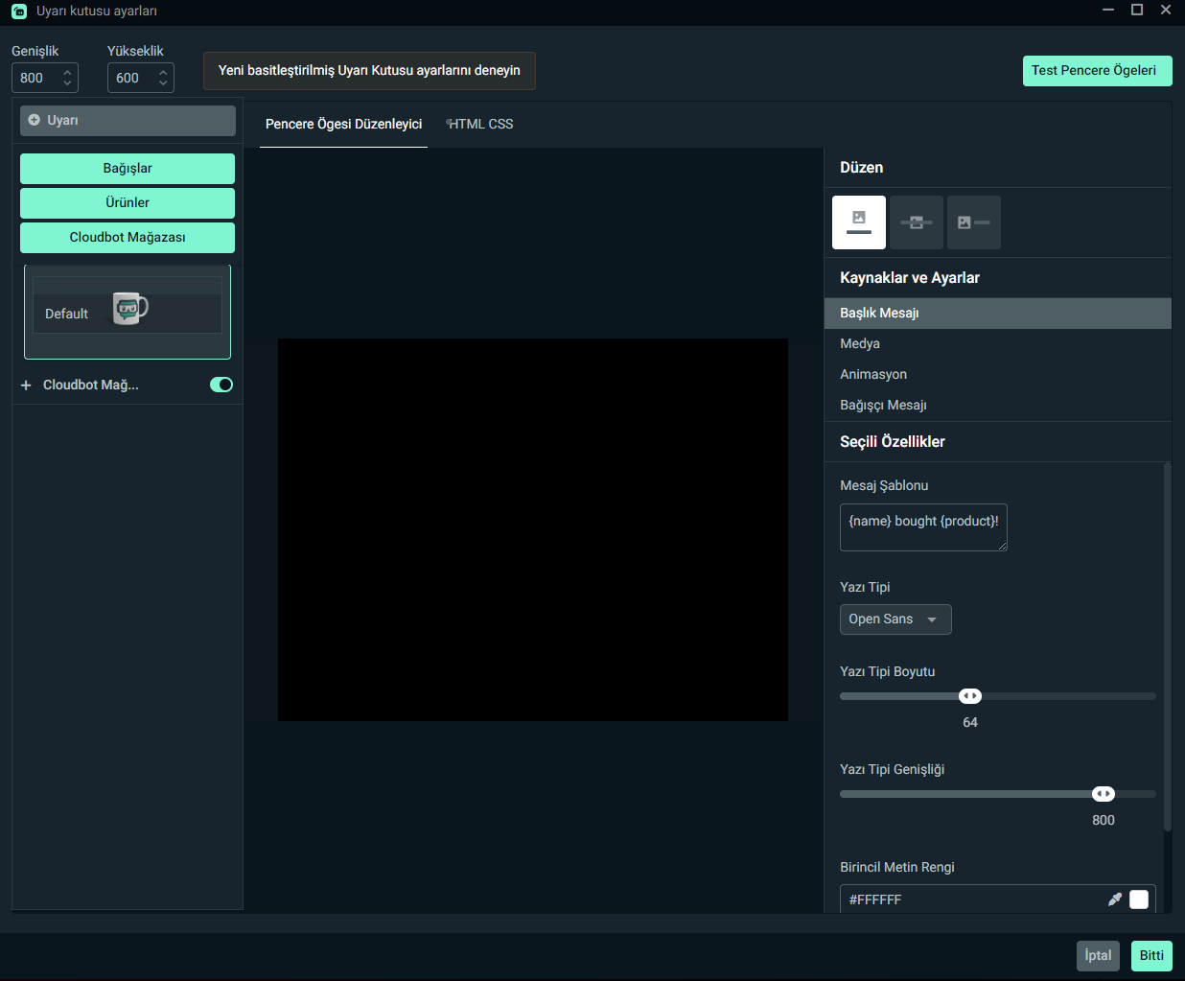Click the Genişlik input field showing 800
Viewport: 1185px width, 981px height.
(x=45, y=78)
